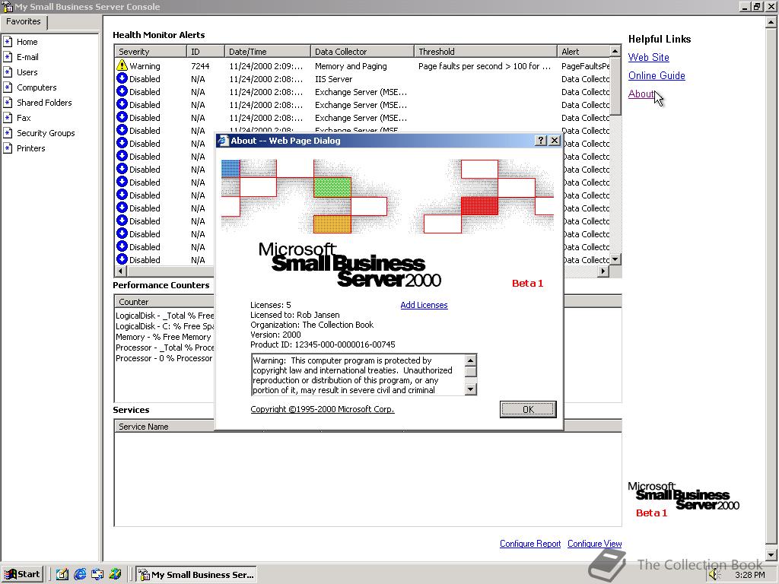
Task: Click the page icon beside Printers
Action: click(x=8, y=148)
